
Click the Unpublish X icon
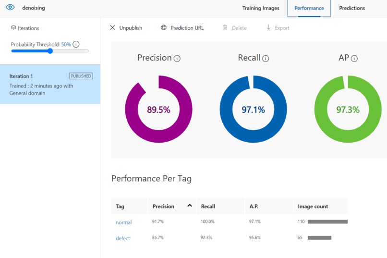pos(112,27)
